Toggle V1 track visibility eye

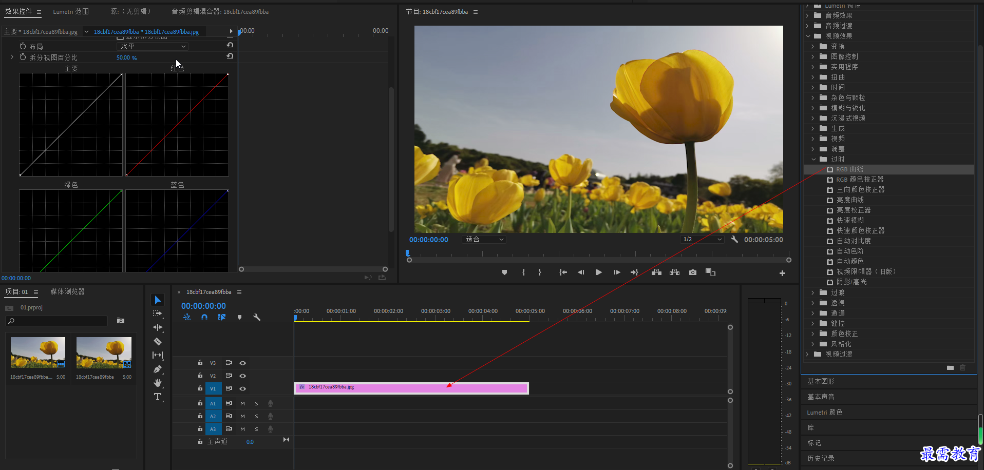coord(243,388)
